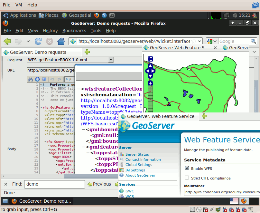Enter VM full screen using top-right icon
Viewport: 260px width, 213px height.
point(255,5)
